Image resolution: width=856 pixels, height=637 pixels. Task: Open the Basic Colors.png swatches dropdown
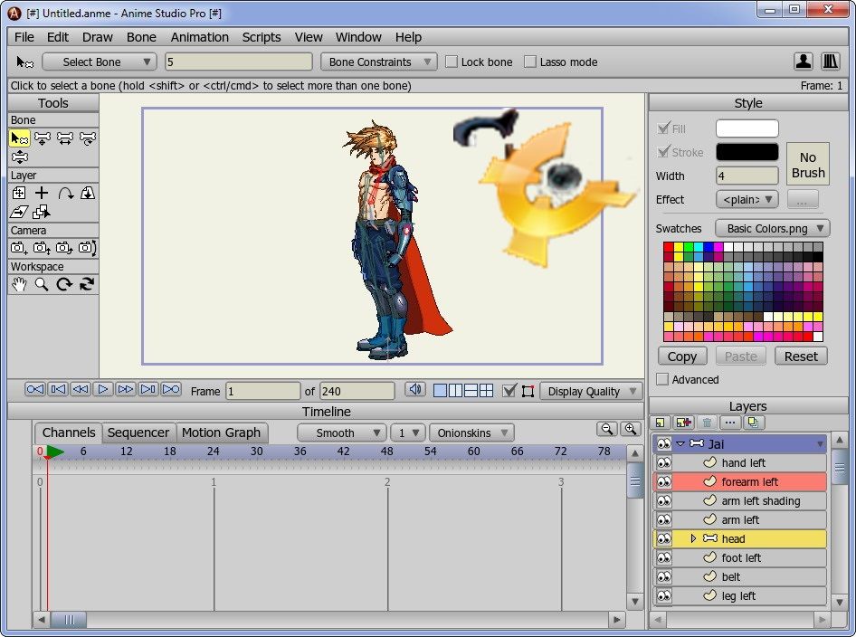coord(772,229)
